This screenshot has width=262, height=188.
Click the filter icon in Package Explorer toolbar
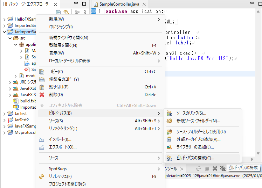click(x=77, y=12)
